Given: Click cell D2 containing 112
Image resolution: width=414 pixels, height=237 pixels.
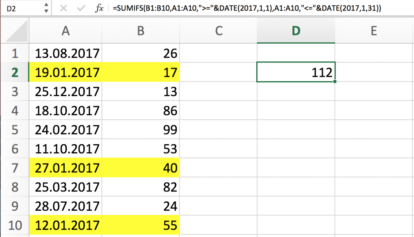Looking at the screenshot, I should [296, 73].
